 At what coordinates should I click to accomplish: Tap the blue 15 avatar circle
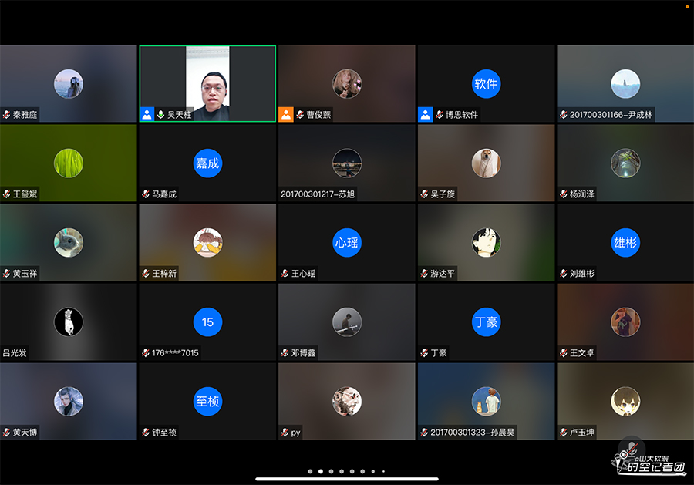207,322
